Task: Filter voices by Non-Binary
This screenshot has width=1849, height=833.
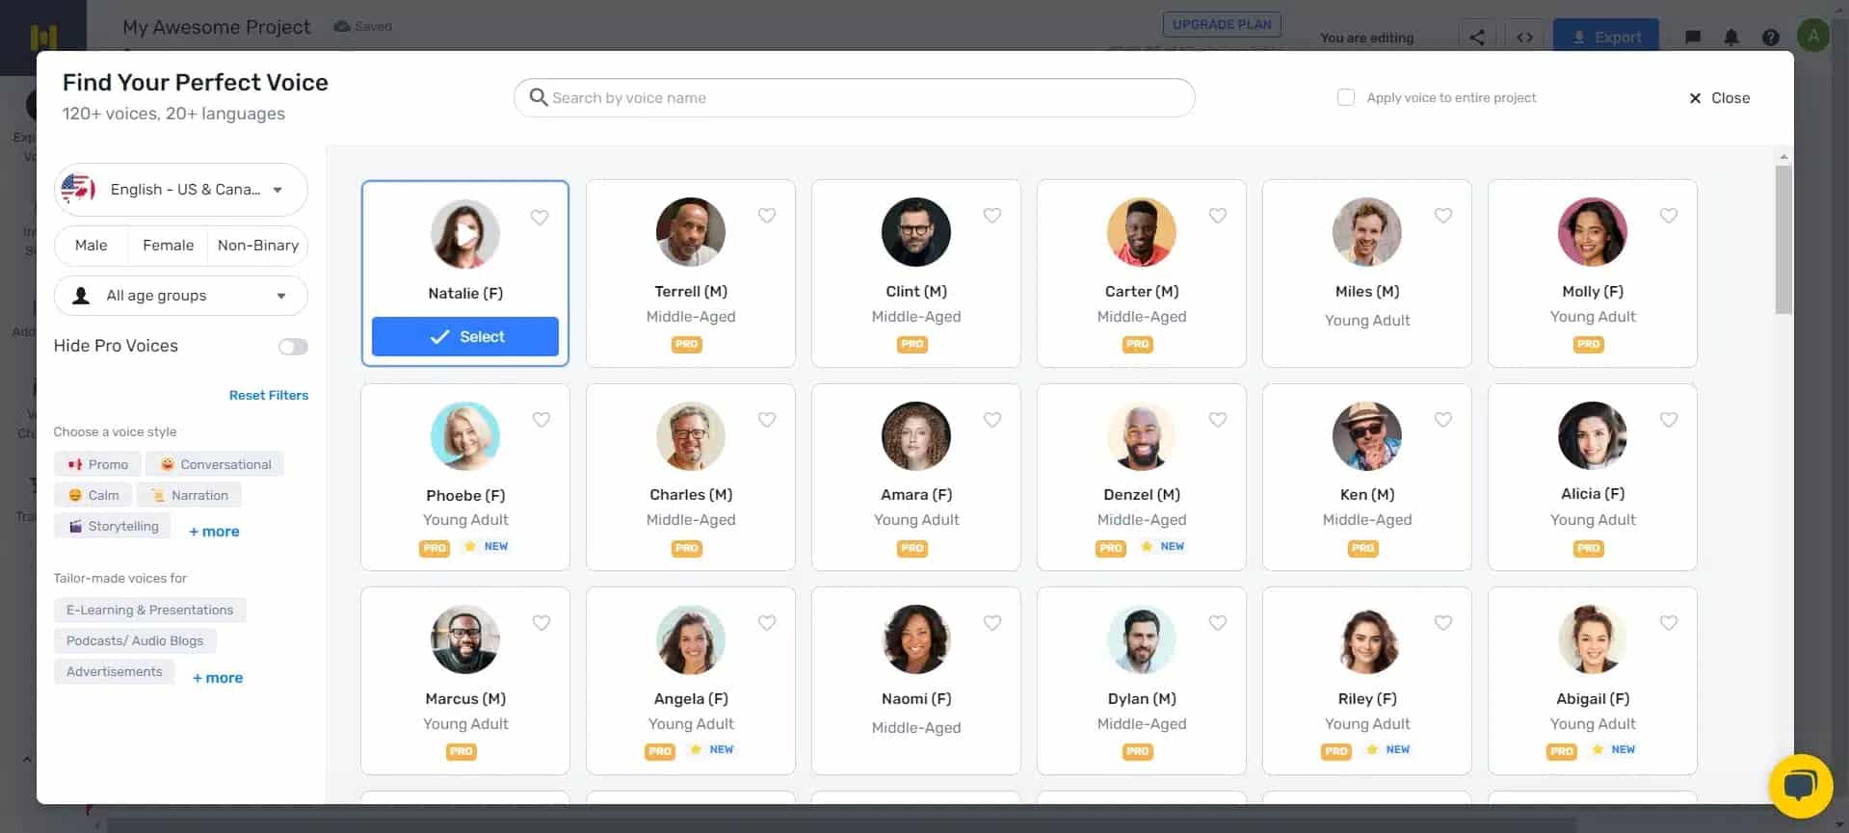Action: pos(258,246)
